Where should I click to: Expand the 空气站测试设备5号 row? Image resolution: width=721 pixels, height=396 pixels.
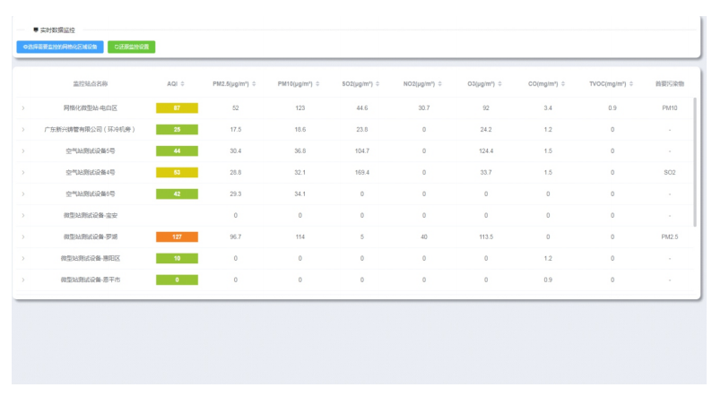[x=23, y=151]
